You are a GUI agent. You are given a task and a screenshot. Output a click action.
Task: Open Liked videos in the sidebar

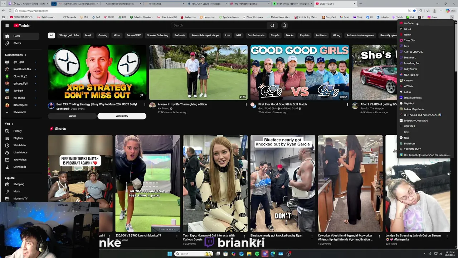21,153
